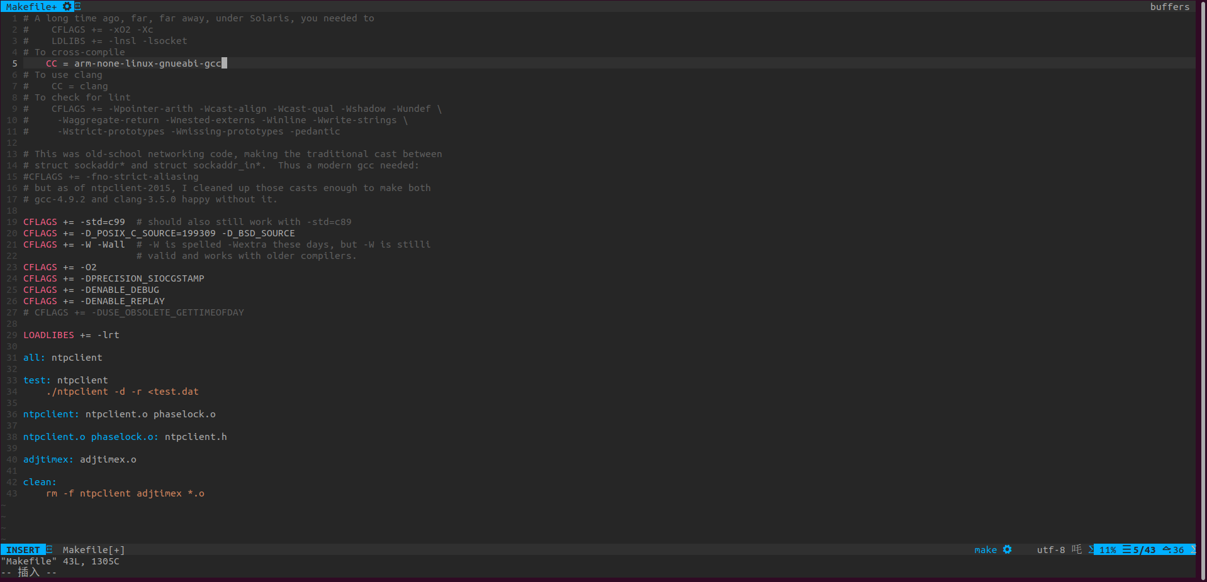Click commented '-DUSE_OBSOLETE_GETTIMEOFDAY' line
The width and height of the screenshot is (1207, 582).
[133, 312]
